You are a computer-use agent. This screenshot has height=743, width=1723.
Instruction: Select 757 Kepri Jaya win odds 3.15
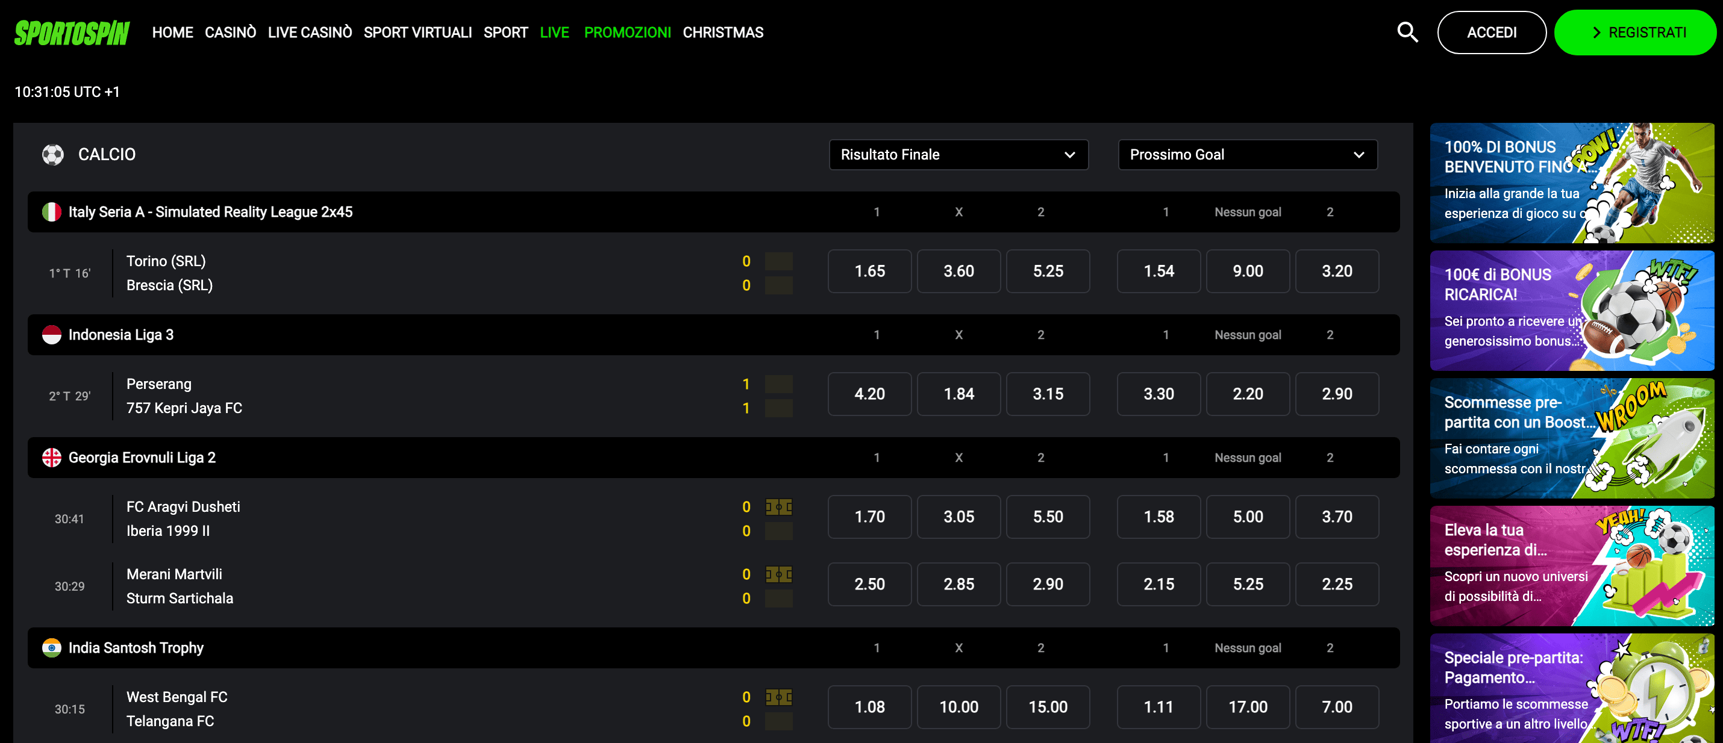click(x=1048, y=394)
